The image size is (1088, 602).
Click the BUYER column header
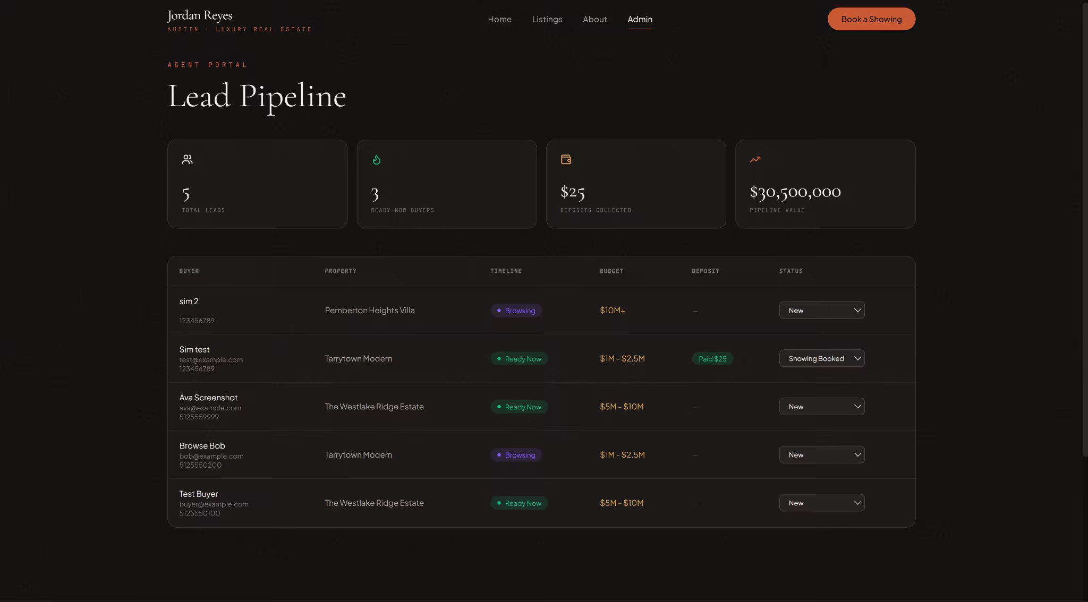click(189, 271)
